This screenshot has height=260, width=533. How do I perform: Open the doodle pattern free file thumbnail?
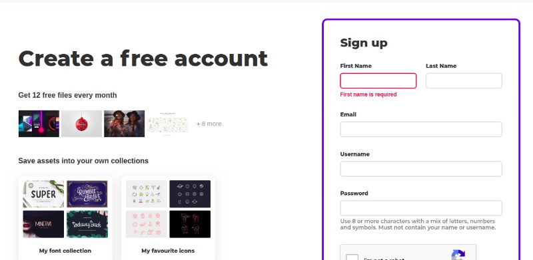[x=167, y=124]
